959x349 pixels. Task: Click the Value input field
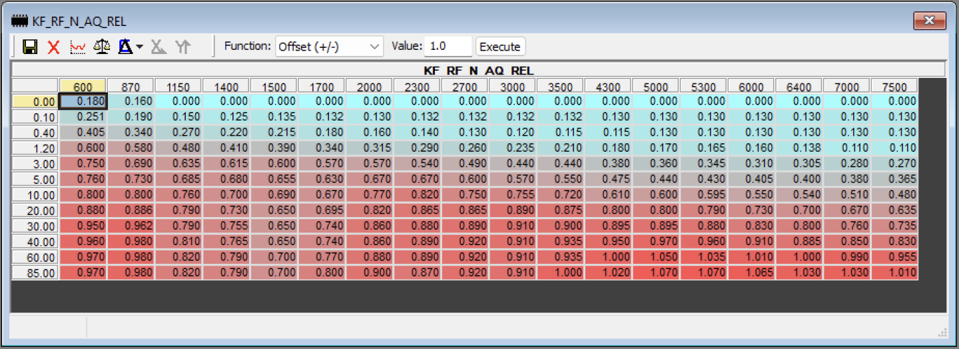448,47
